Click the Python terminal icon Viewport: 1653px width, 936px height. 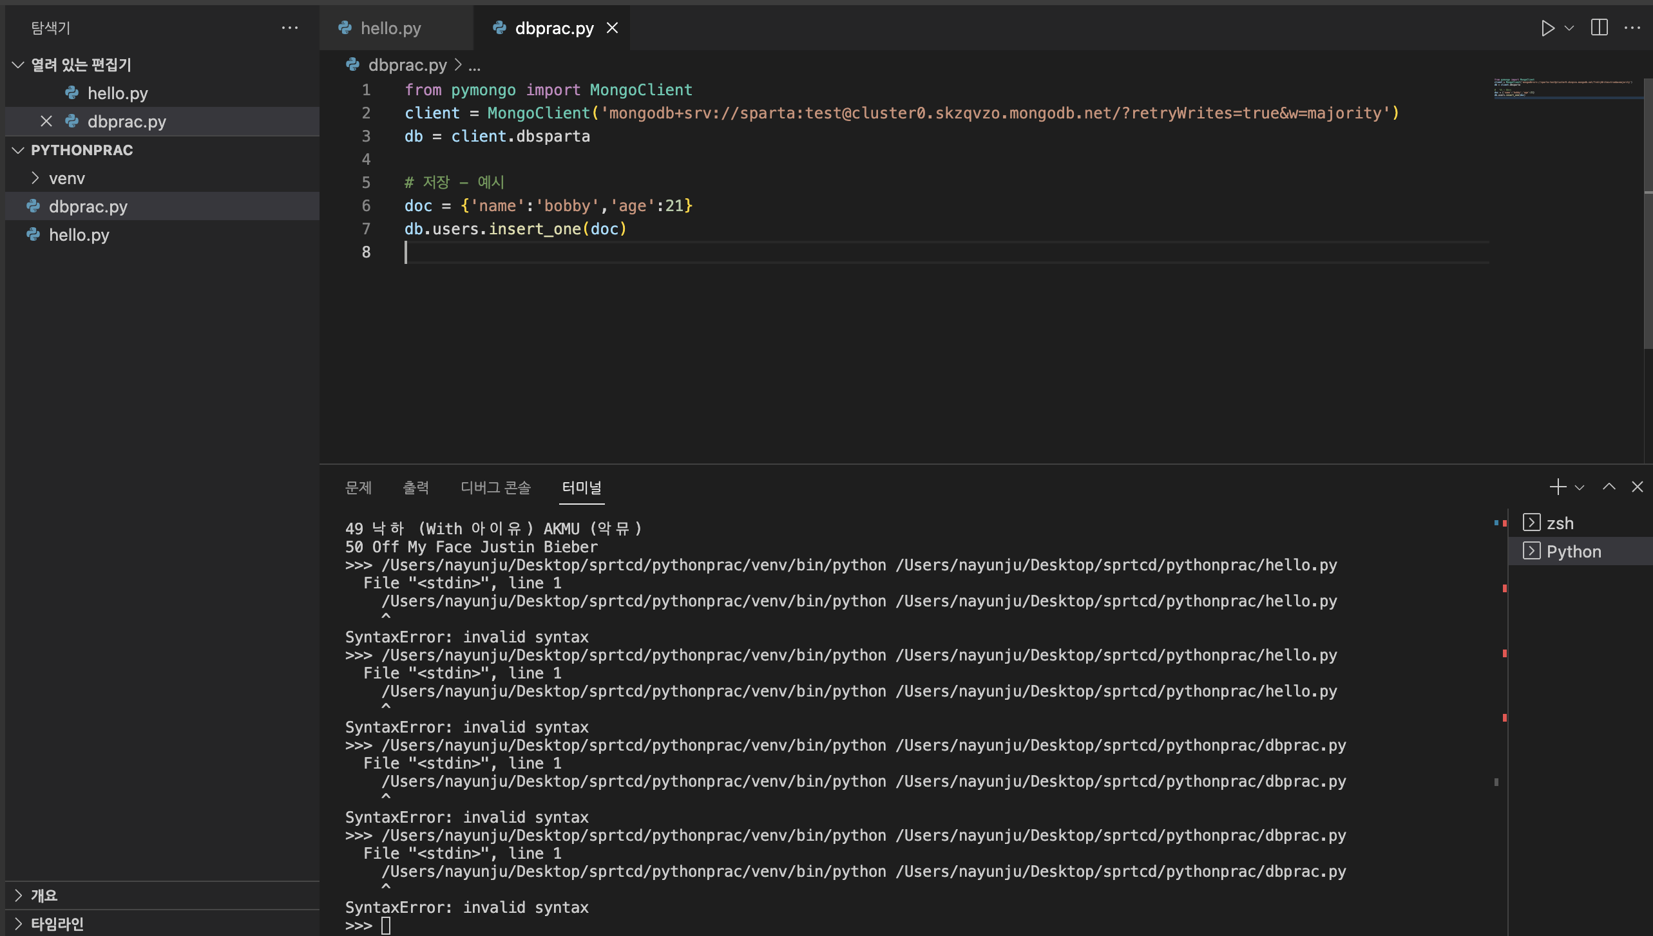tap(1531, 550)
